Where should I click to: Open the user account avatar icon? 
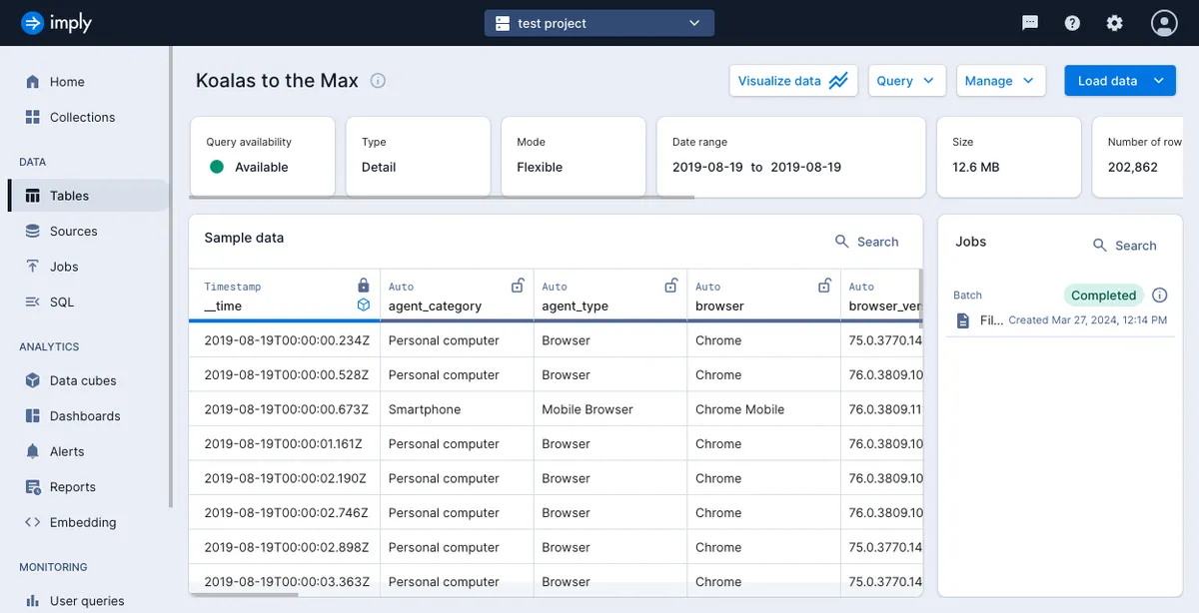1164,23
